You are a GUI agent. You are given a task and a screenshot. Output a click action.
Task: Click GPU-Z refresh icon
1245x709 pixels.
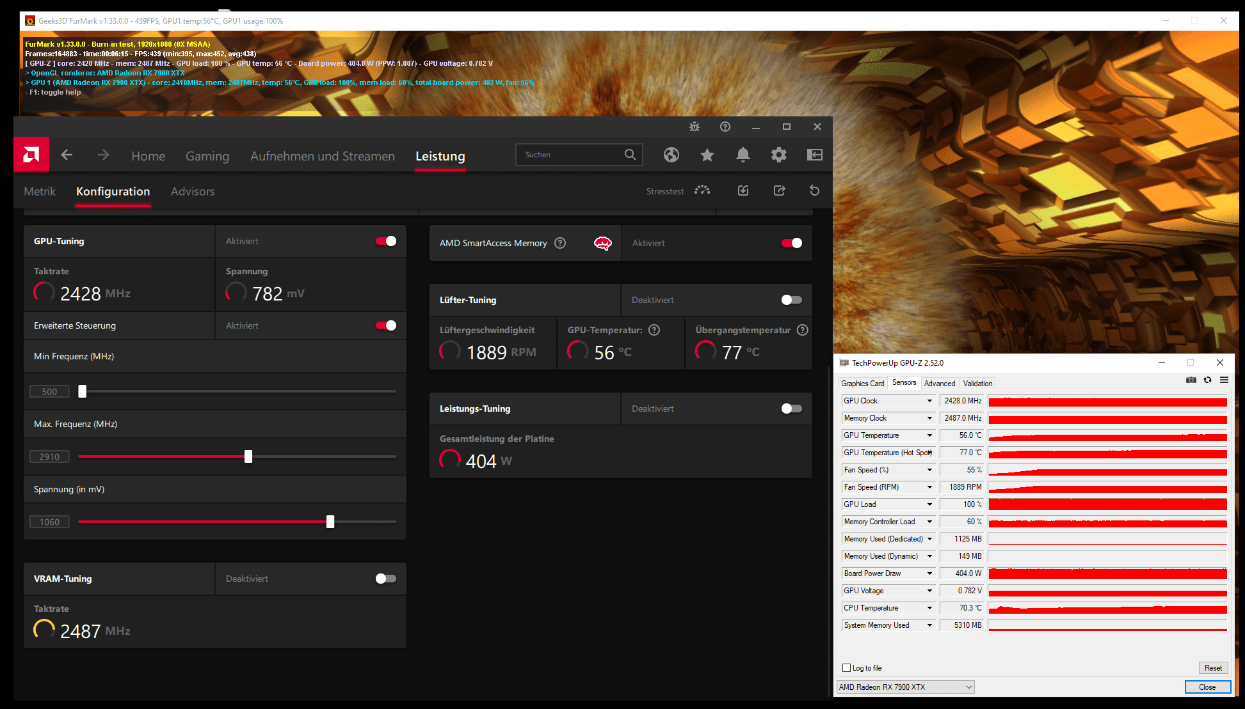[x=1207, y=380]
